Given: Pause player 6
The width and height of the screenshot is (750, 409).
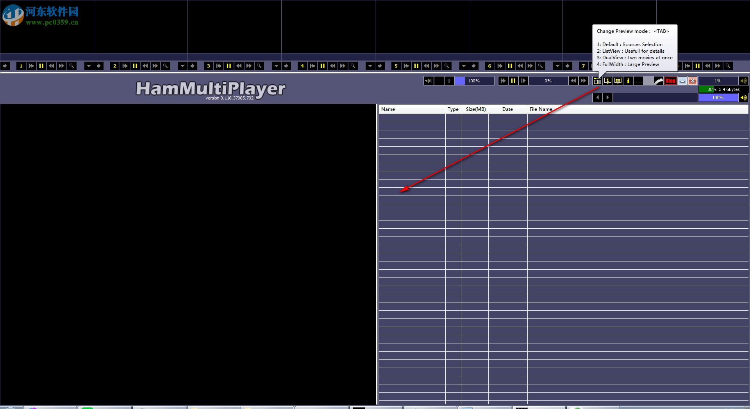Looking at the screenshot, I should tap(510, 66).
